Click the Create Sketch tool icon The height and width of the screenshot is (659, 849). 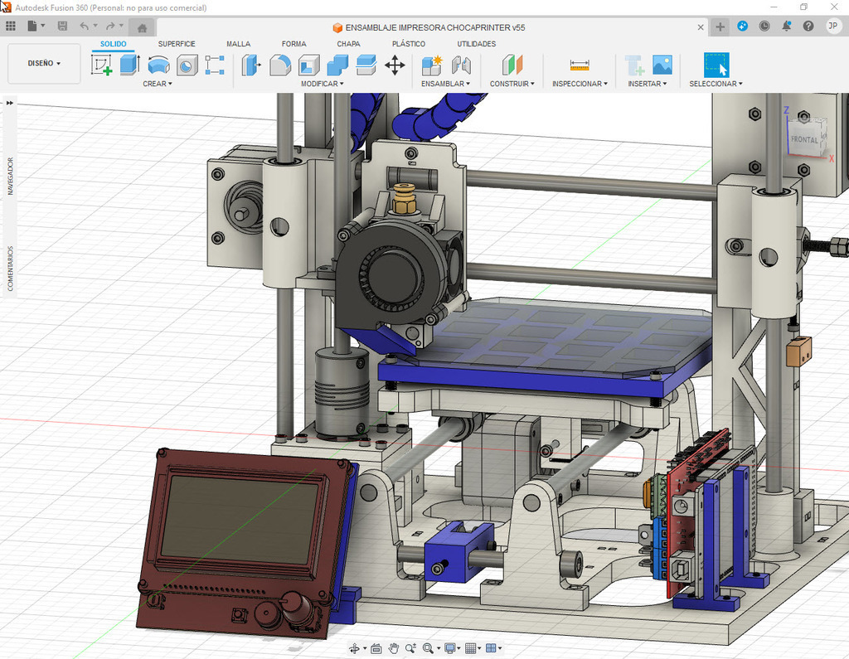101,65
